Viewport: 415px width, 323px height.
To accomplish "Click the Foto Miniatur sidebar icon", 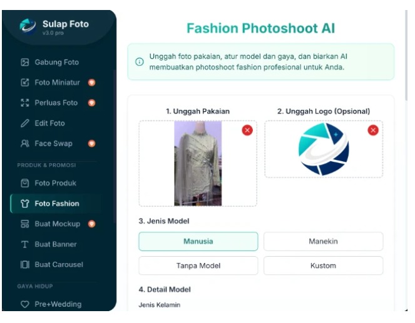I will [25, 82].
